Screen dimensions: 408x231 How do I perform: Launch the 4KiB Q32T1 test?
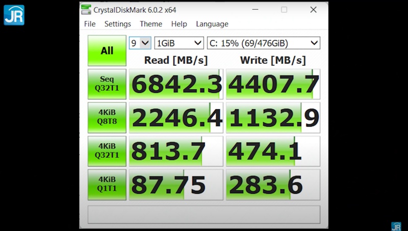[x=107, y=151]
